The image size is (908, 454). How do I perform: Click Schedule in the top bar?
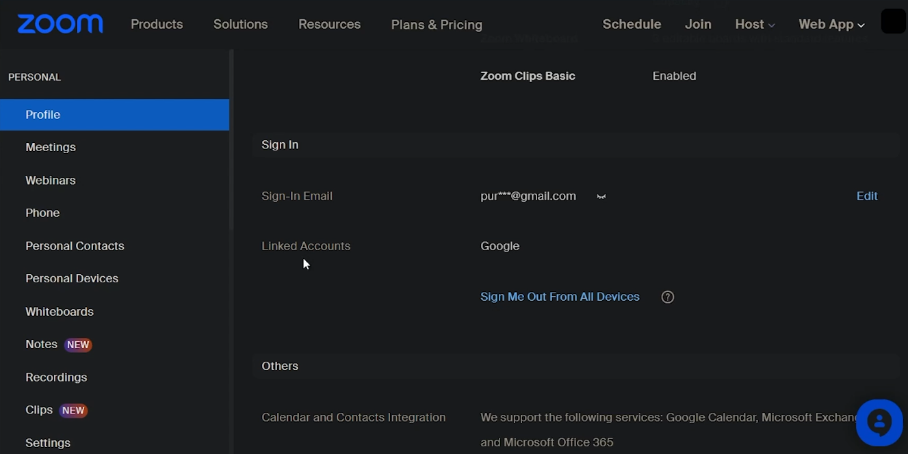632,24
